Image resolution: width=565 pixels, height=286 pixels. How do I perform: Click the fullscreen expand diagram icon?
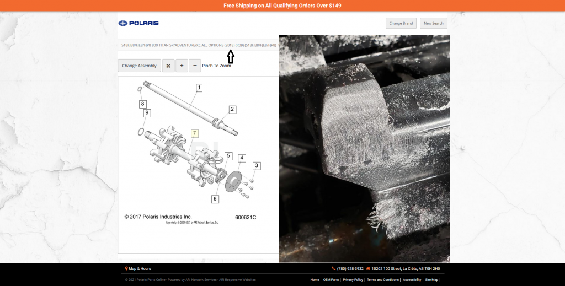(168, 66)
